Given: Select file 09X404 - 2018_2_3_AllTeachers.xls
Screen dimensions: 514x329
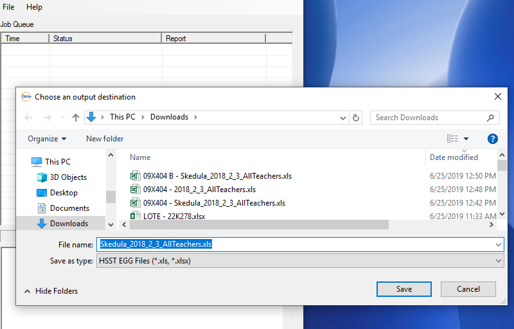Looking at the screenshot, I should [x=199, y=190].
